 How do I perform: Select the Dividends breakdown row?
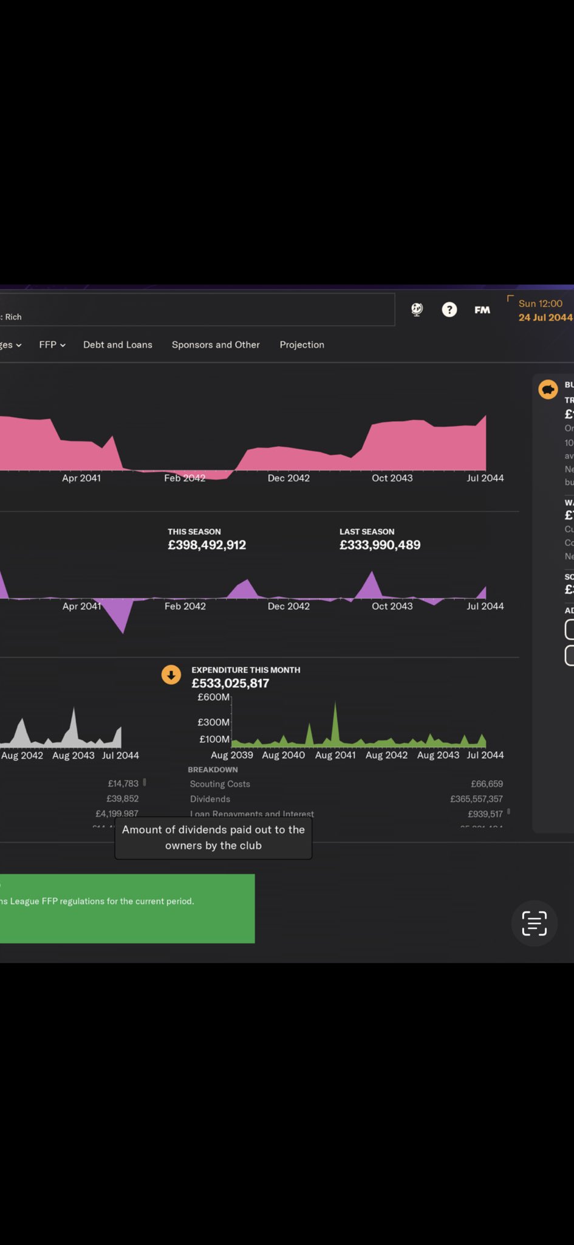[x=346, y=799]
